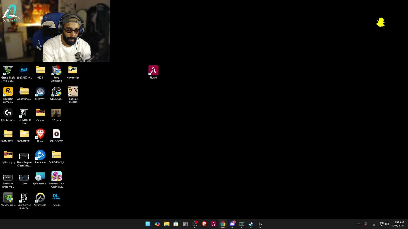Open the Windows Start menu
The height and width of the screenshot is (229, 408).
point(148,224)
